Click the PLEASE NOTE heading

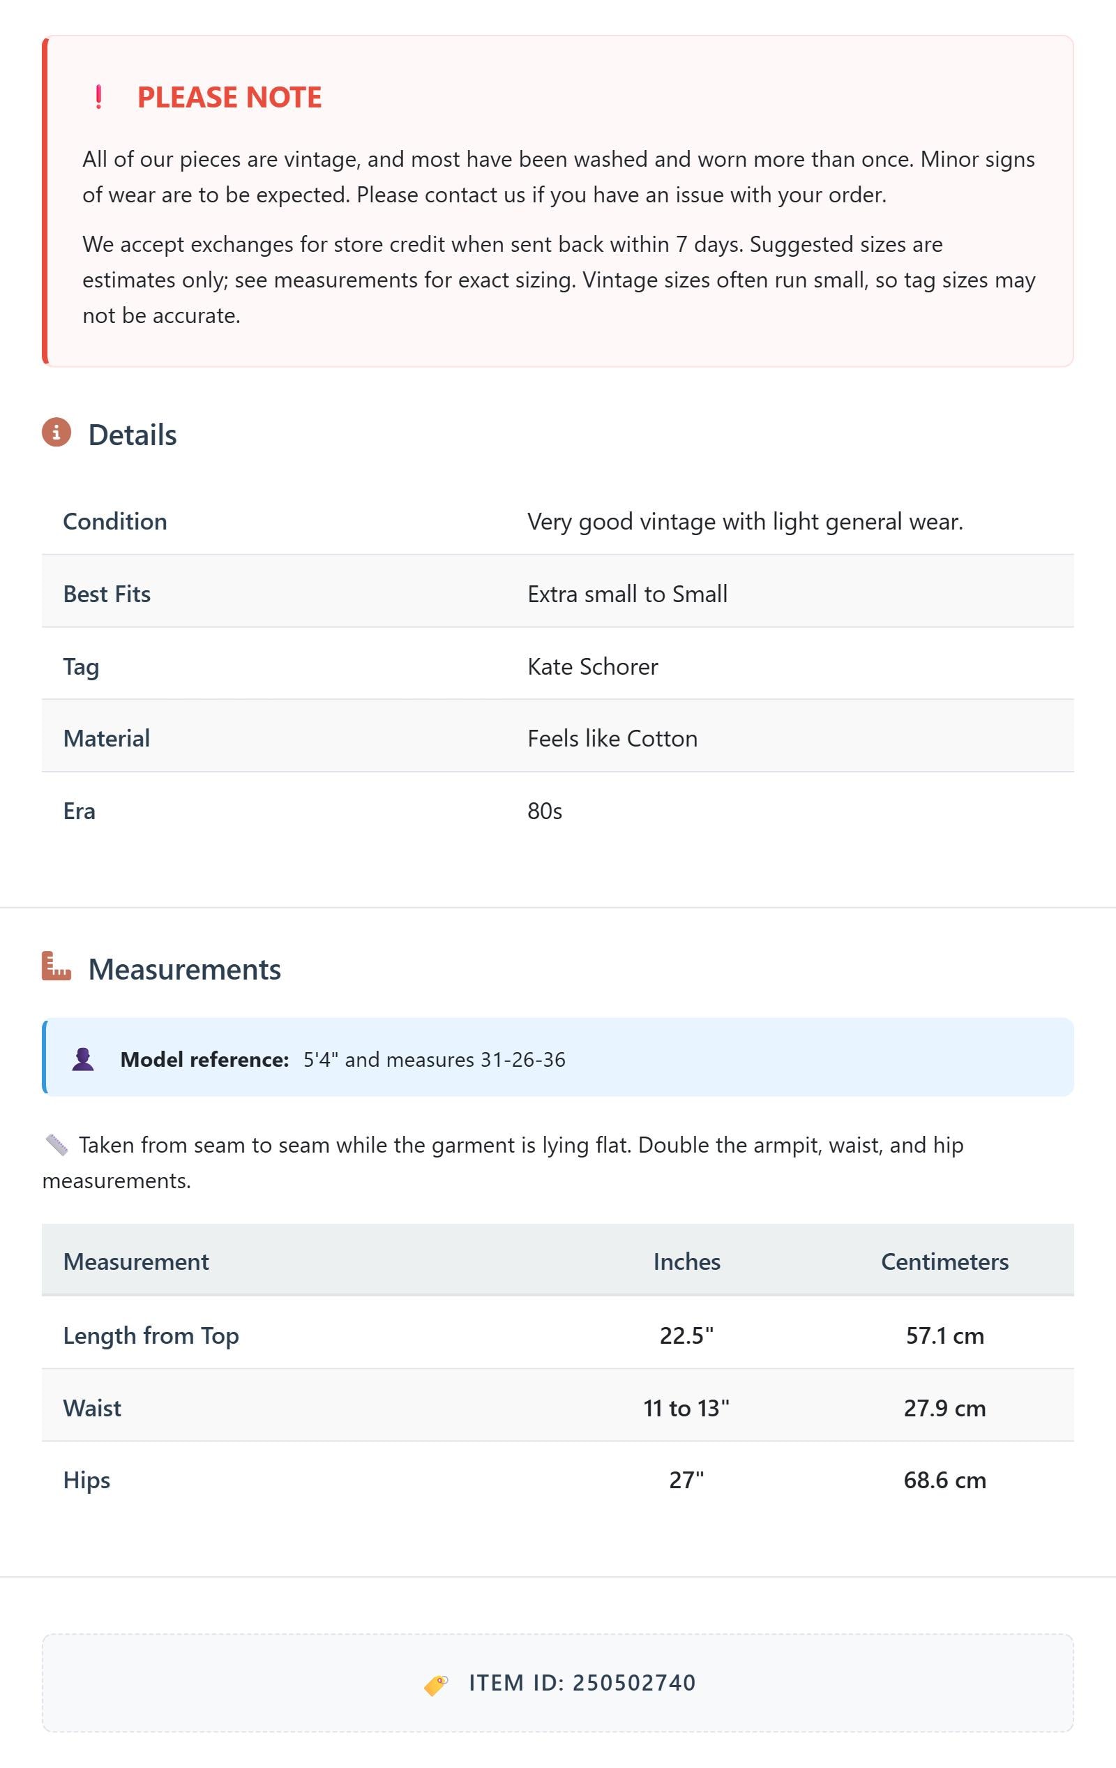point(229,97)
